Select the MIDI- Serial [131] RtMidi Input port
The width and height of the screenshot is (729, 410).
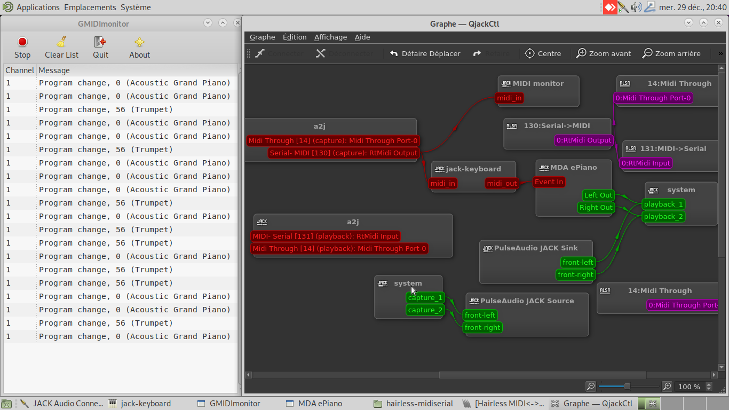[326, 236]
